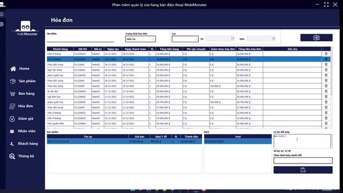Viewport: 343px width, 193px height.
Task: Select the Ngô Văn Dũng customer cell
Action: tap(61, 70)
